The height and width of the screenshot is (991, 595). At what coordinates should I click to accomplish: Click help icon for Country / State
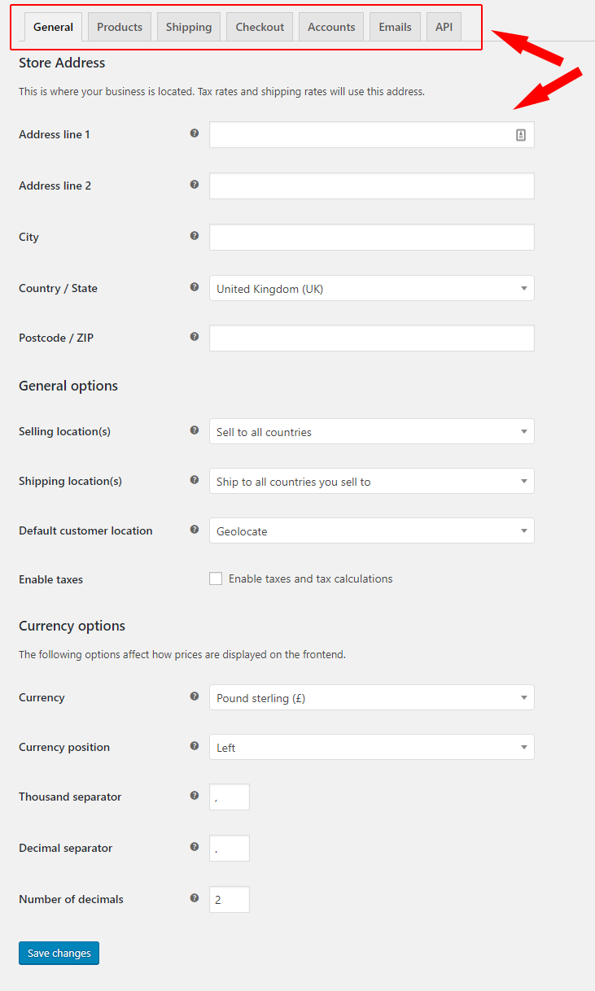[x=195, y=287]
